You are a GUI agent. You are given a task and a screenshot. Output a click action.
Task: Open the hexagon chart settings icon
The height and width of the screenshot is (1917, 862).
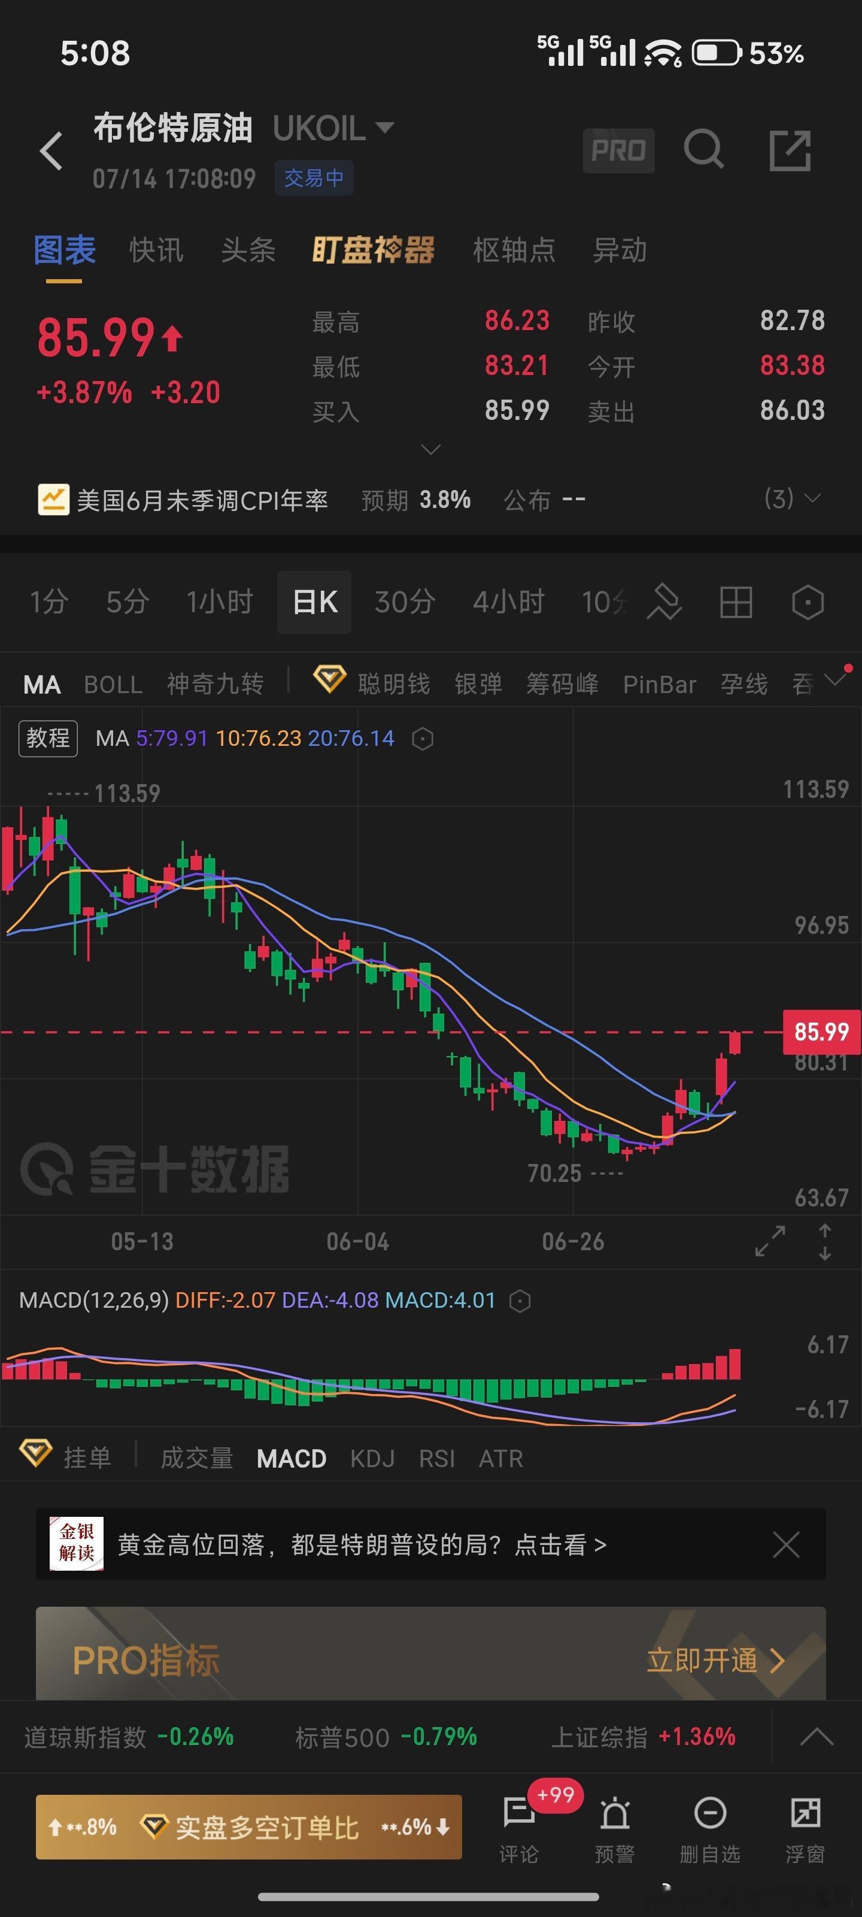click(808, 602)
